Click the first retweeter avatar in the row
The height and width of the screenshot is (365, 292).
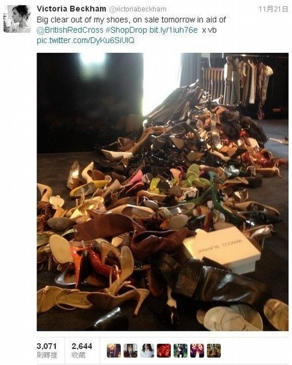(x=114, y=350)
